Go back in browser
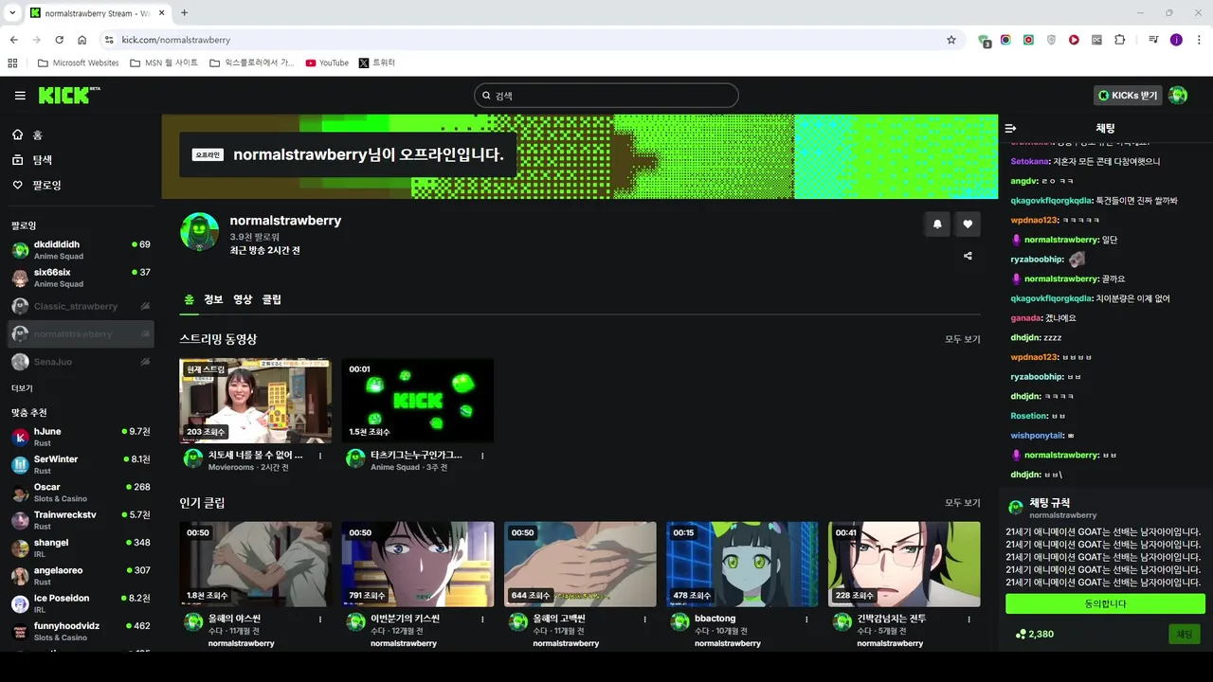This screenshot has height=682, width=1213. [13, 40]
